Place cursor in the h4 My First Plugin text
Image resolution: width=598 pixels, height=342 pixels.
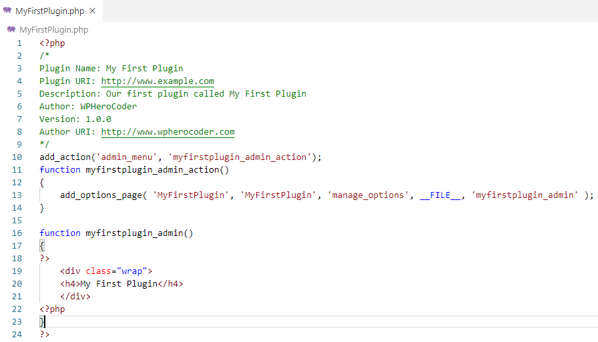point(118,284)
